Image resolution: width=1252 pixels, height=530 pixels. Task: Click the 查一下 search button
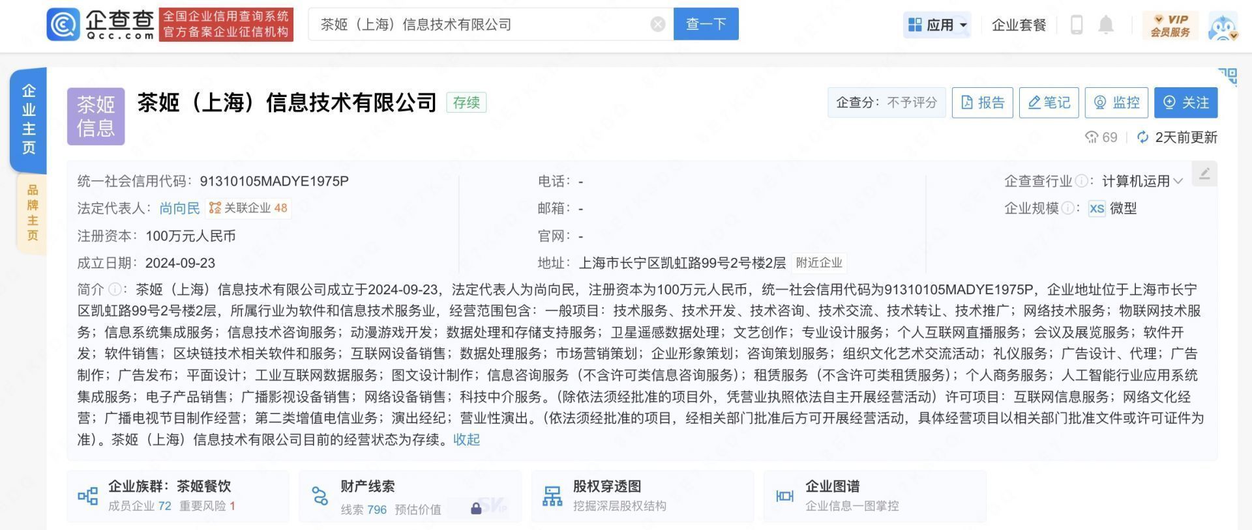(706, 24)
